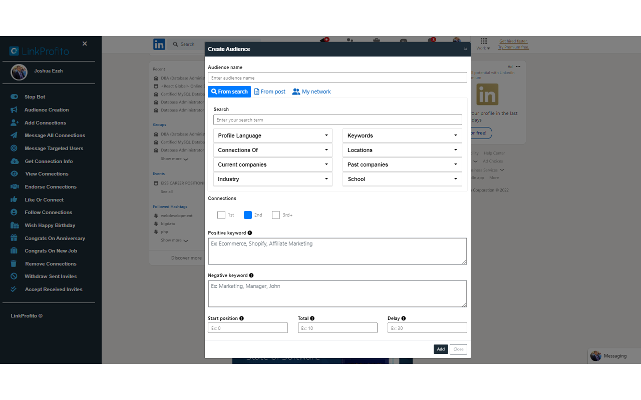Click the bigdata hashtag
The height and width of the screenshot is (400, 641).
(x=168, y=224)
